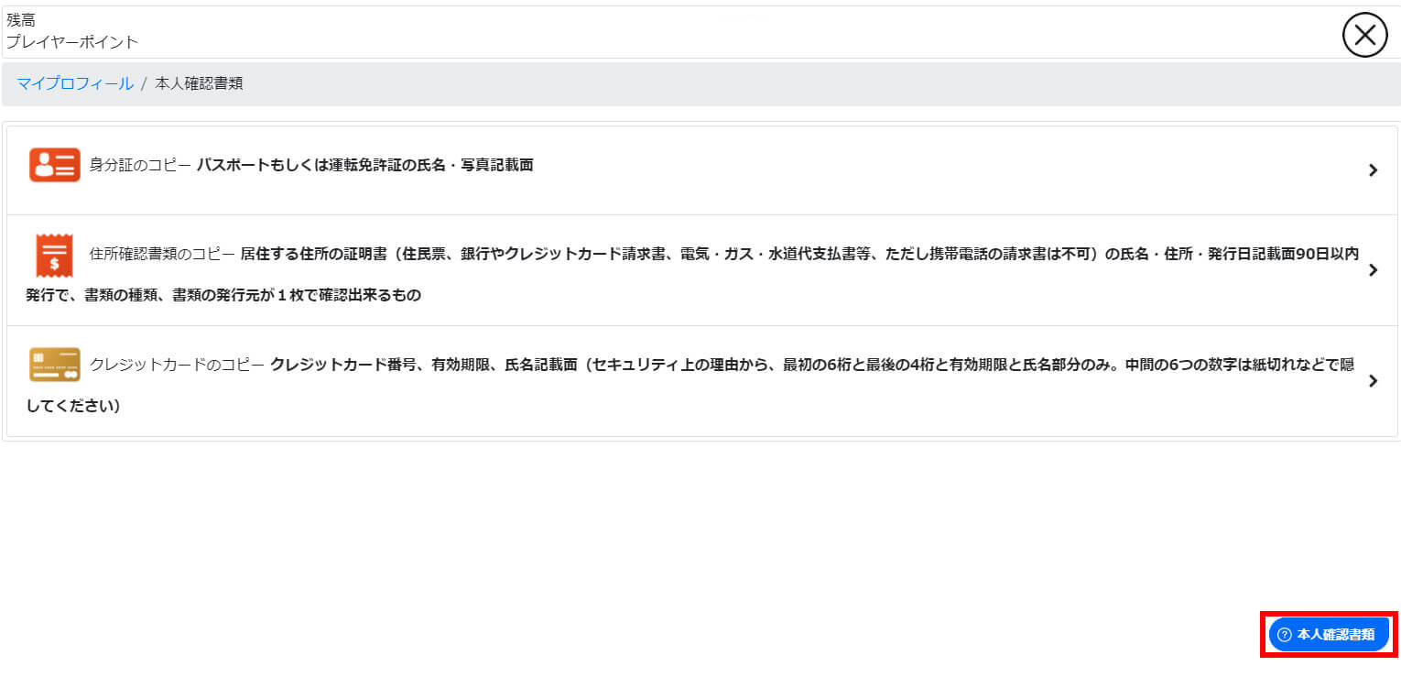Expand the credit card copy row chevron
The image size is (1401, 677).
click(1373, 381)
